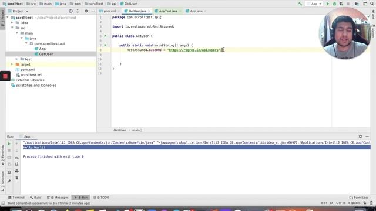Collapse the src folder
The image size is (376, 211).
tap(12, 28)
